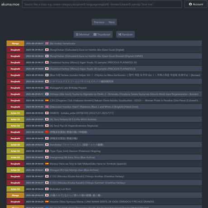Switch to Minimal list view
The image size is (208, 208).
(x=83, y=34)
